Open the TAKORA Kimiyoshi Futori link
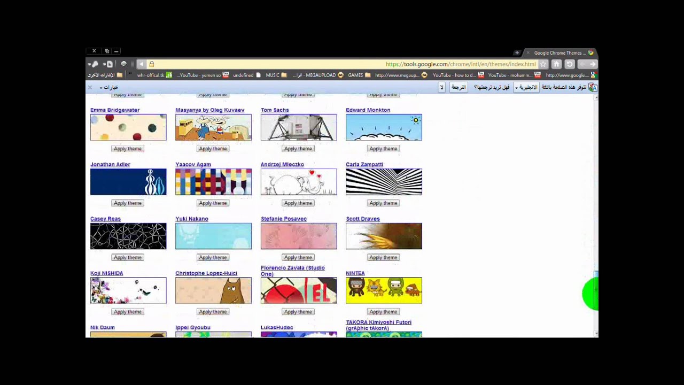Screen dimensions: 684x385 378,325
